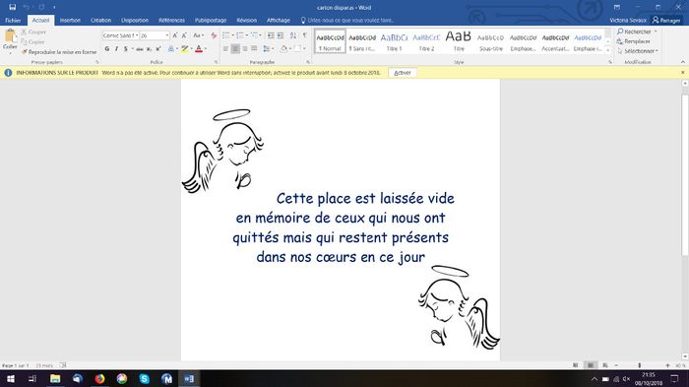Increase font size with the large A

click(x=175, y=35)
